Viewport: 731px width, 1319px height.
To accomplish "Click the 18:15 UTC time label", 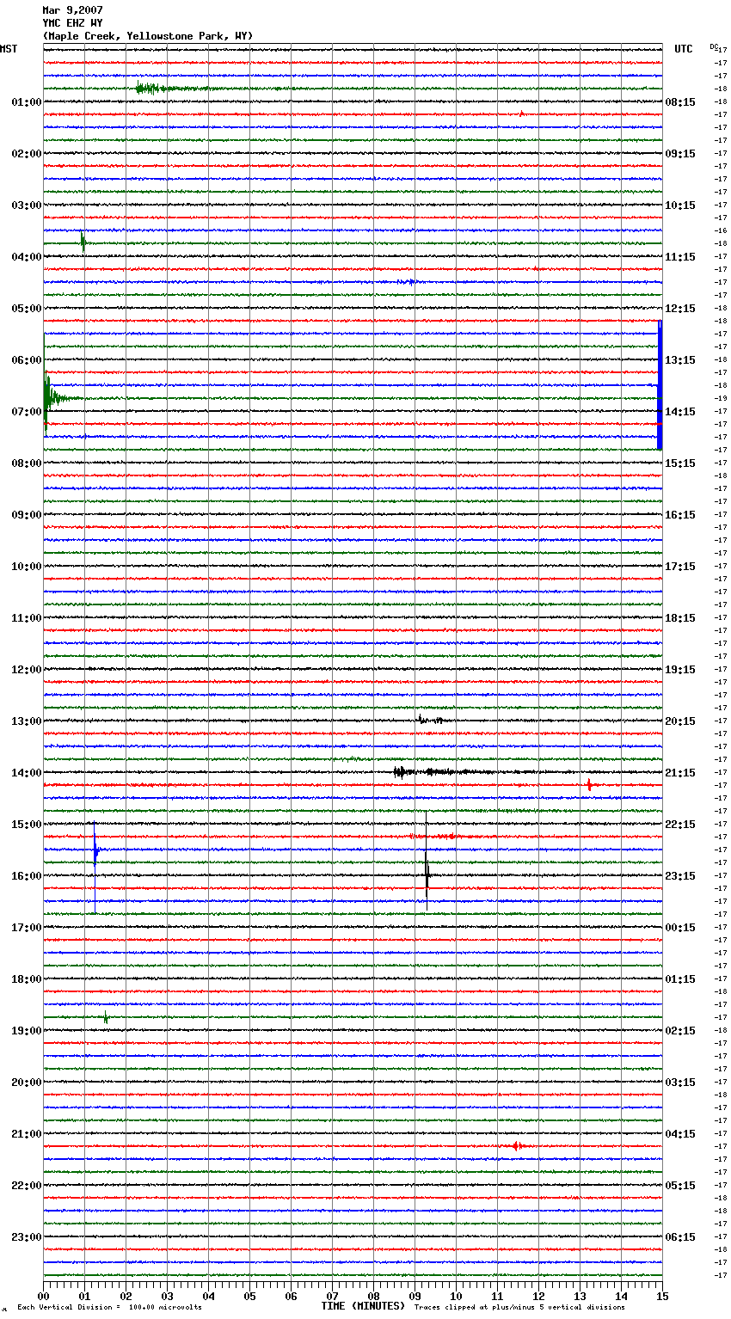I will click(680, 618).
